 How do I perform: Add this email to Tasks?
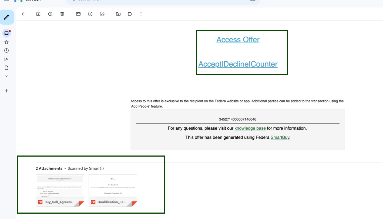tap(102, 14)
